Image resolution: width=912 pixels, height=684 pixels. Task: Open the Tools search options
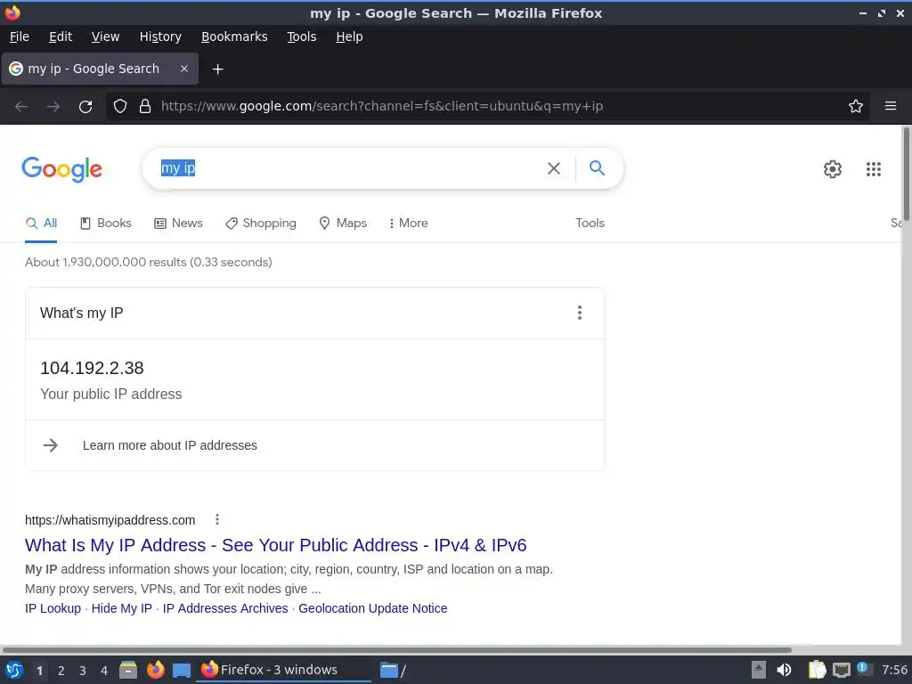click(x=590, y=224)
